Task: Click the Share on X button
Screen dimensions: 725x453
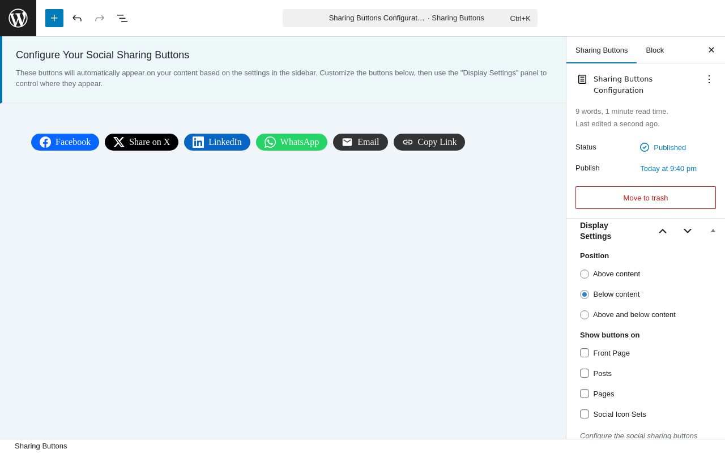Action: click(142, 142)
